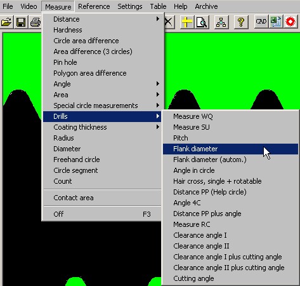Open the Reference menu
Image resolution: width=300 pixels, height=286 pixels.
(x=94, y=6)
